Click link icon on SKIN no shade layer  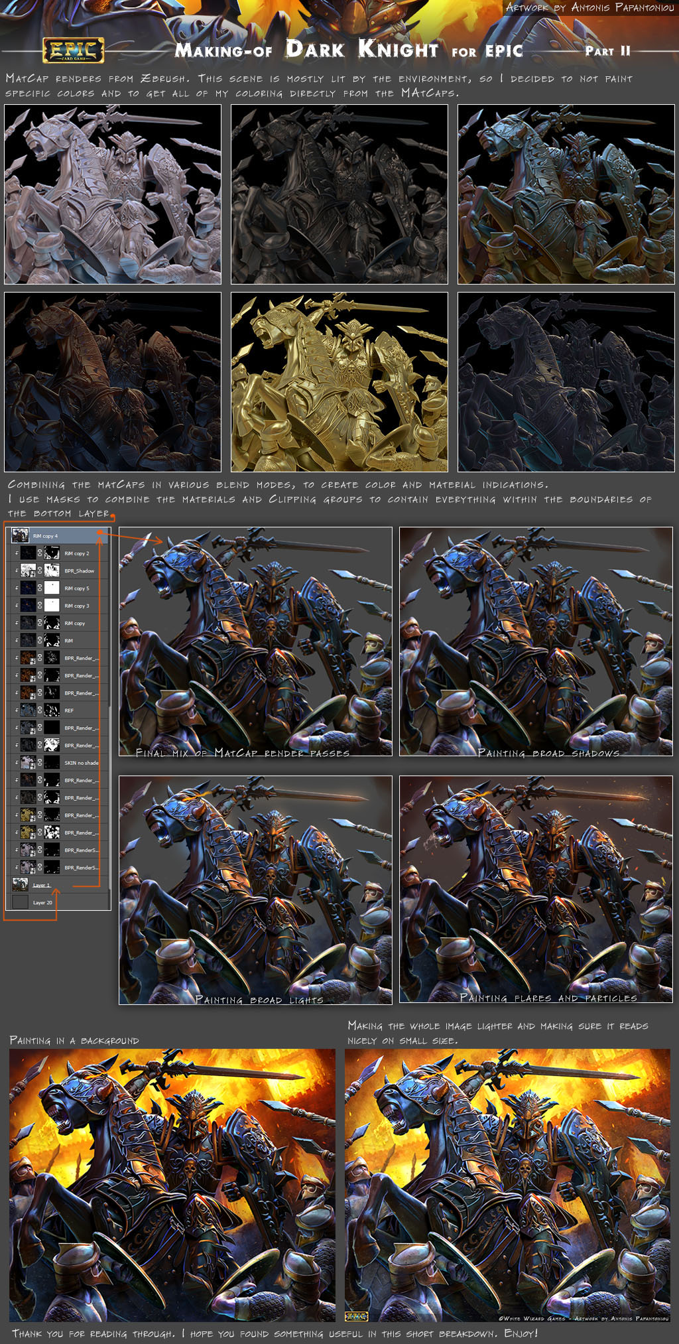point(40,762)
